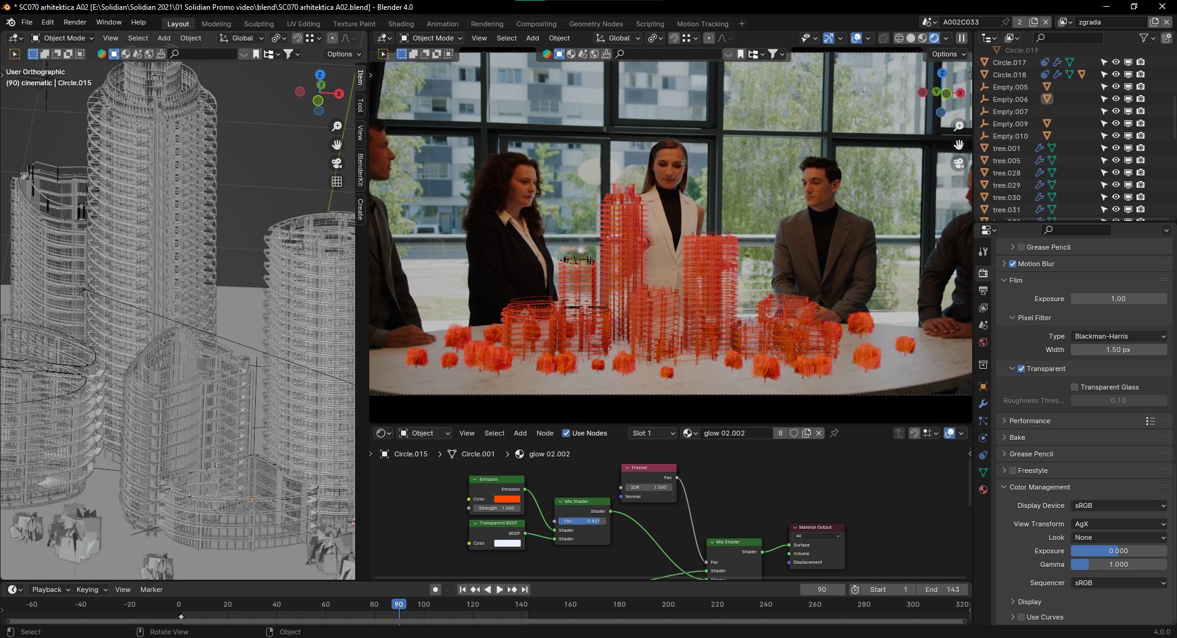The image size is (1177, 638).
Task: Hide tree.001 in viewport via eye icon
Action: (x=1116, y=148)
